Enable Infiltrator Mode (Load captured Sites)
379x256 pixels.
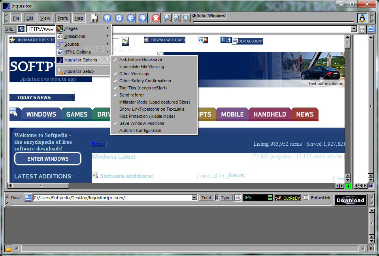(154, 102)
